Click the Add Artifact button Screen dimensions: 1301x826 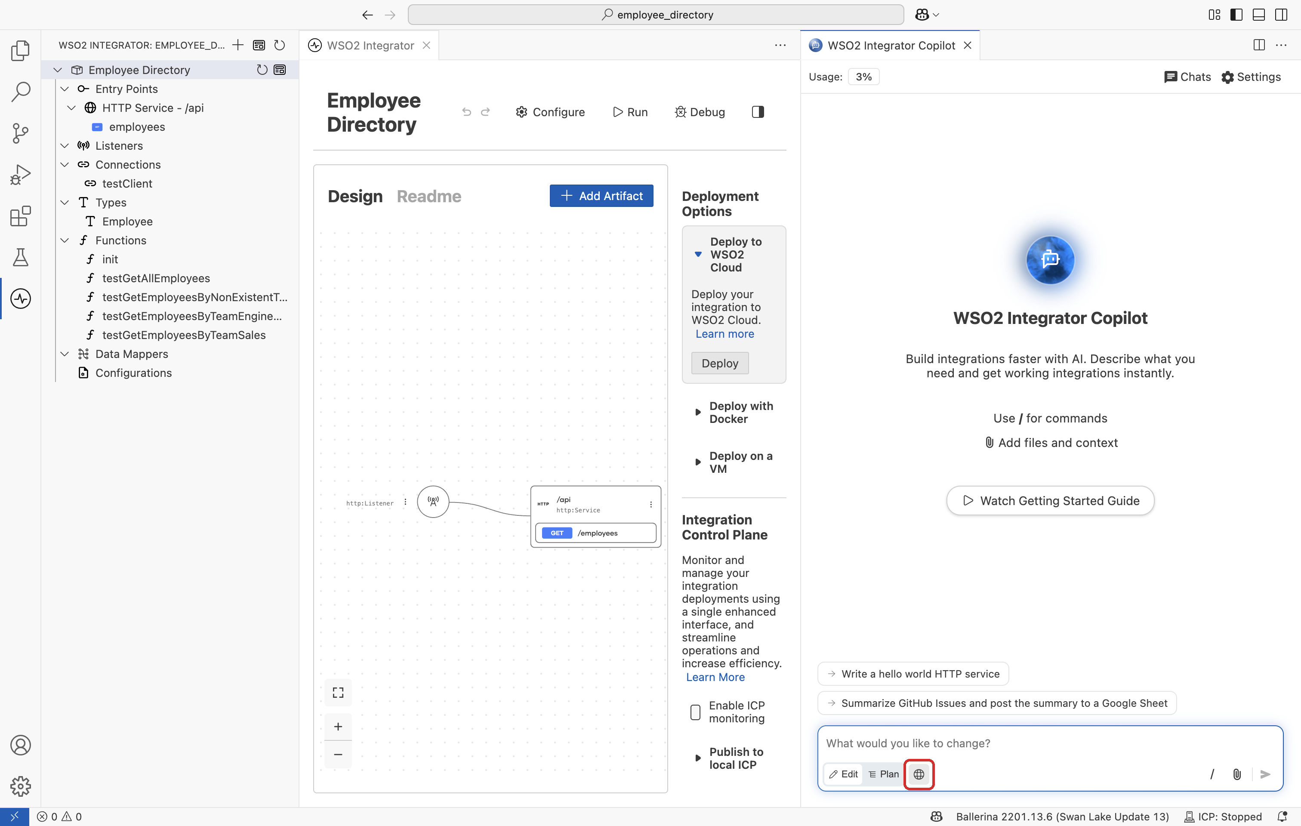(601, 196)
